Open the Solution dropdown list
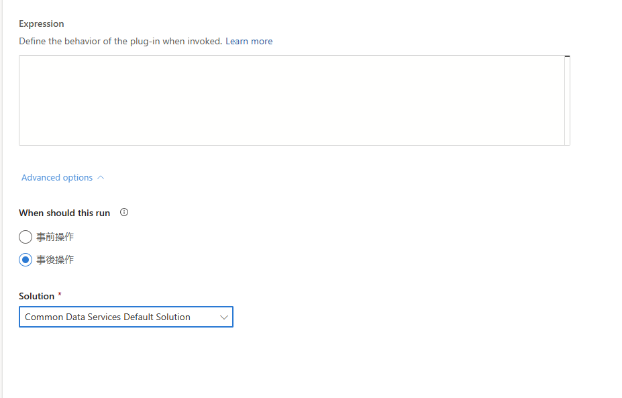 pyautogui.click(x=126, y=317)
